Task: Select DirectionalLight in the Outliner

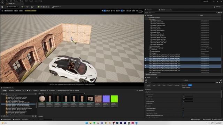Action: click(x=156, y=46)
